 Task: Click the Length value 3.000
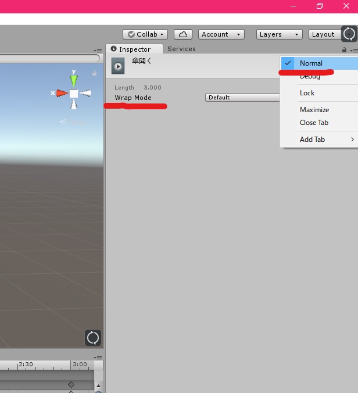(x=152, y=87)
